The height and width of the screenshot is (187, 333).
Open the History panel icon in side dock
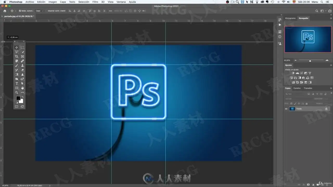click(280, 19)
